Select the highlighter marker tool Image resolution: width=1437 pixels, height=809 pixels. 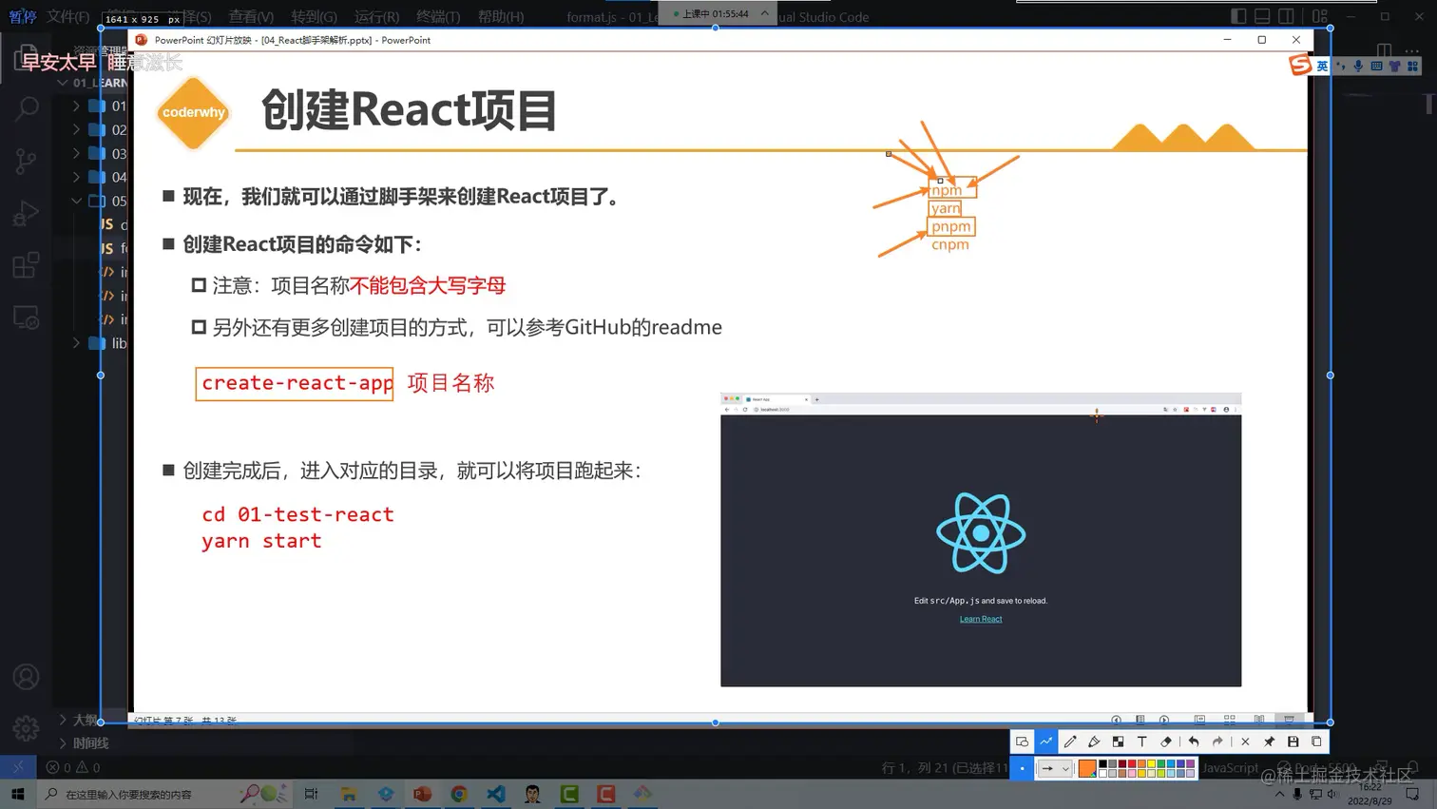click(x=1094, y=742)
